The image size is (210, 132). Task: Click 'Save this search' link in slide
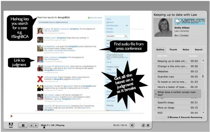click(x=95, y=18)
